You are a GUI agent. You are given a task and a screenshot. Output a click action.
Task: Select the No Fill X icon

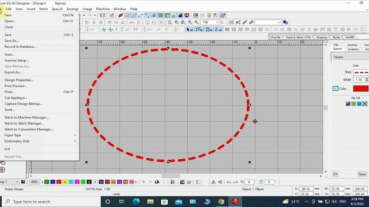[364, 103]
